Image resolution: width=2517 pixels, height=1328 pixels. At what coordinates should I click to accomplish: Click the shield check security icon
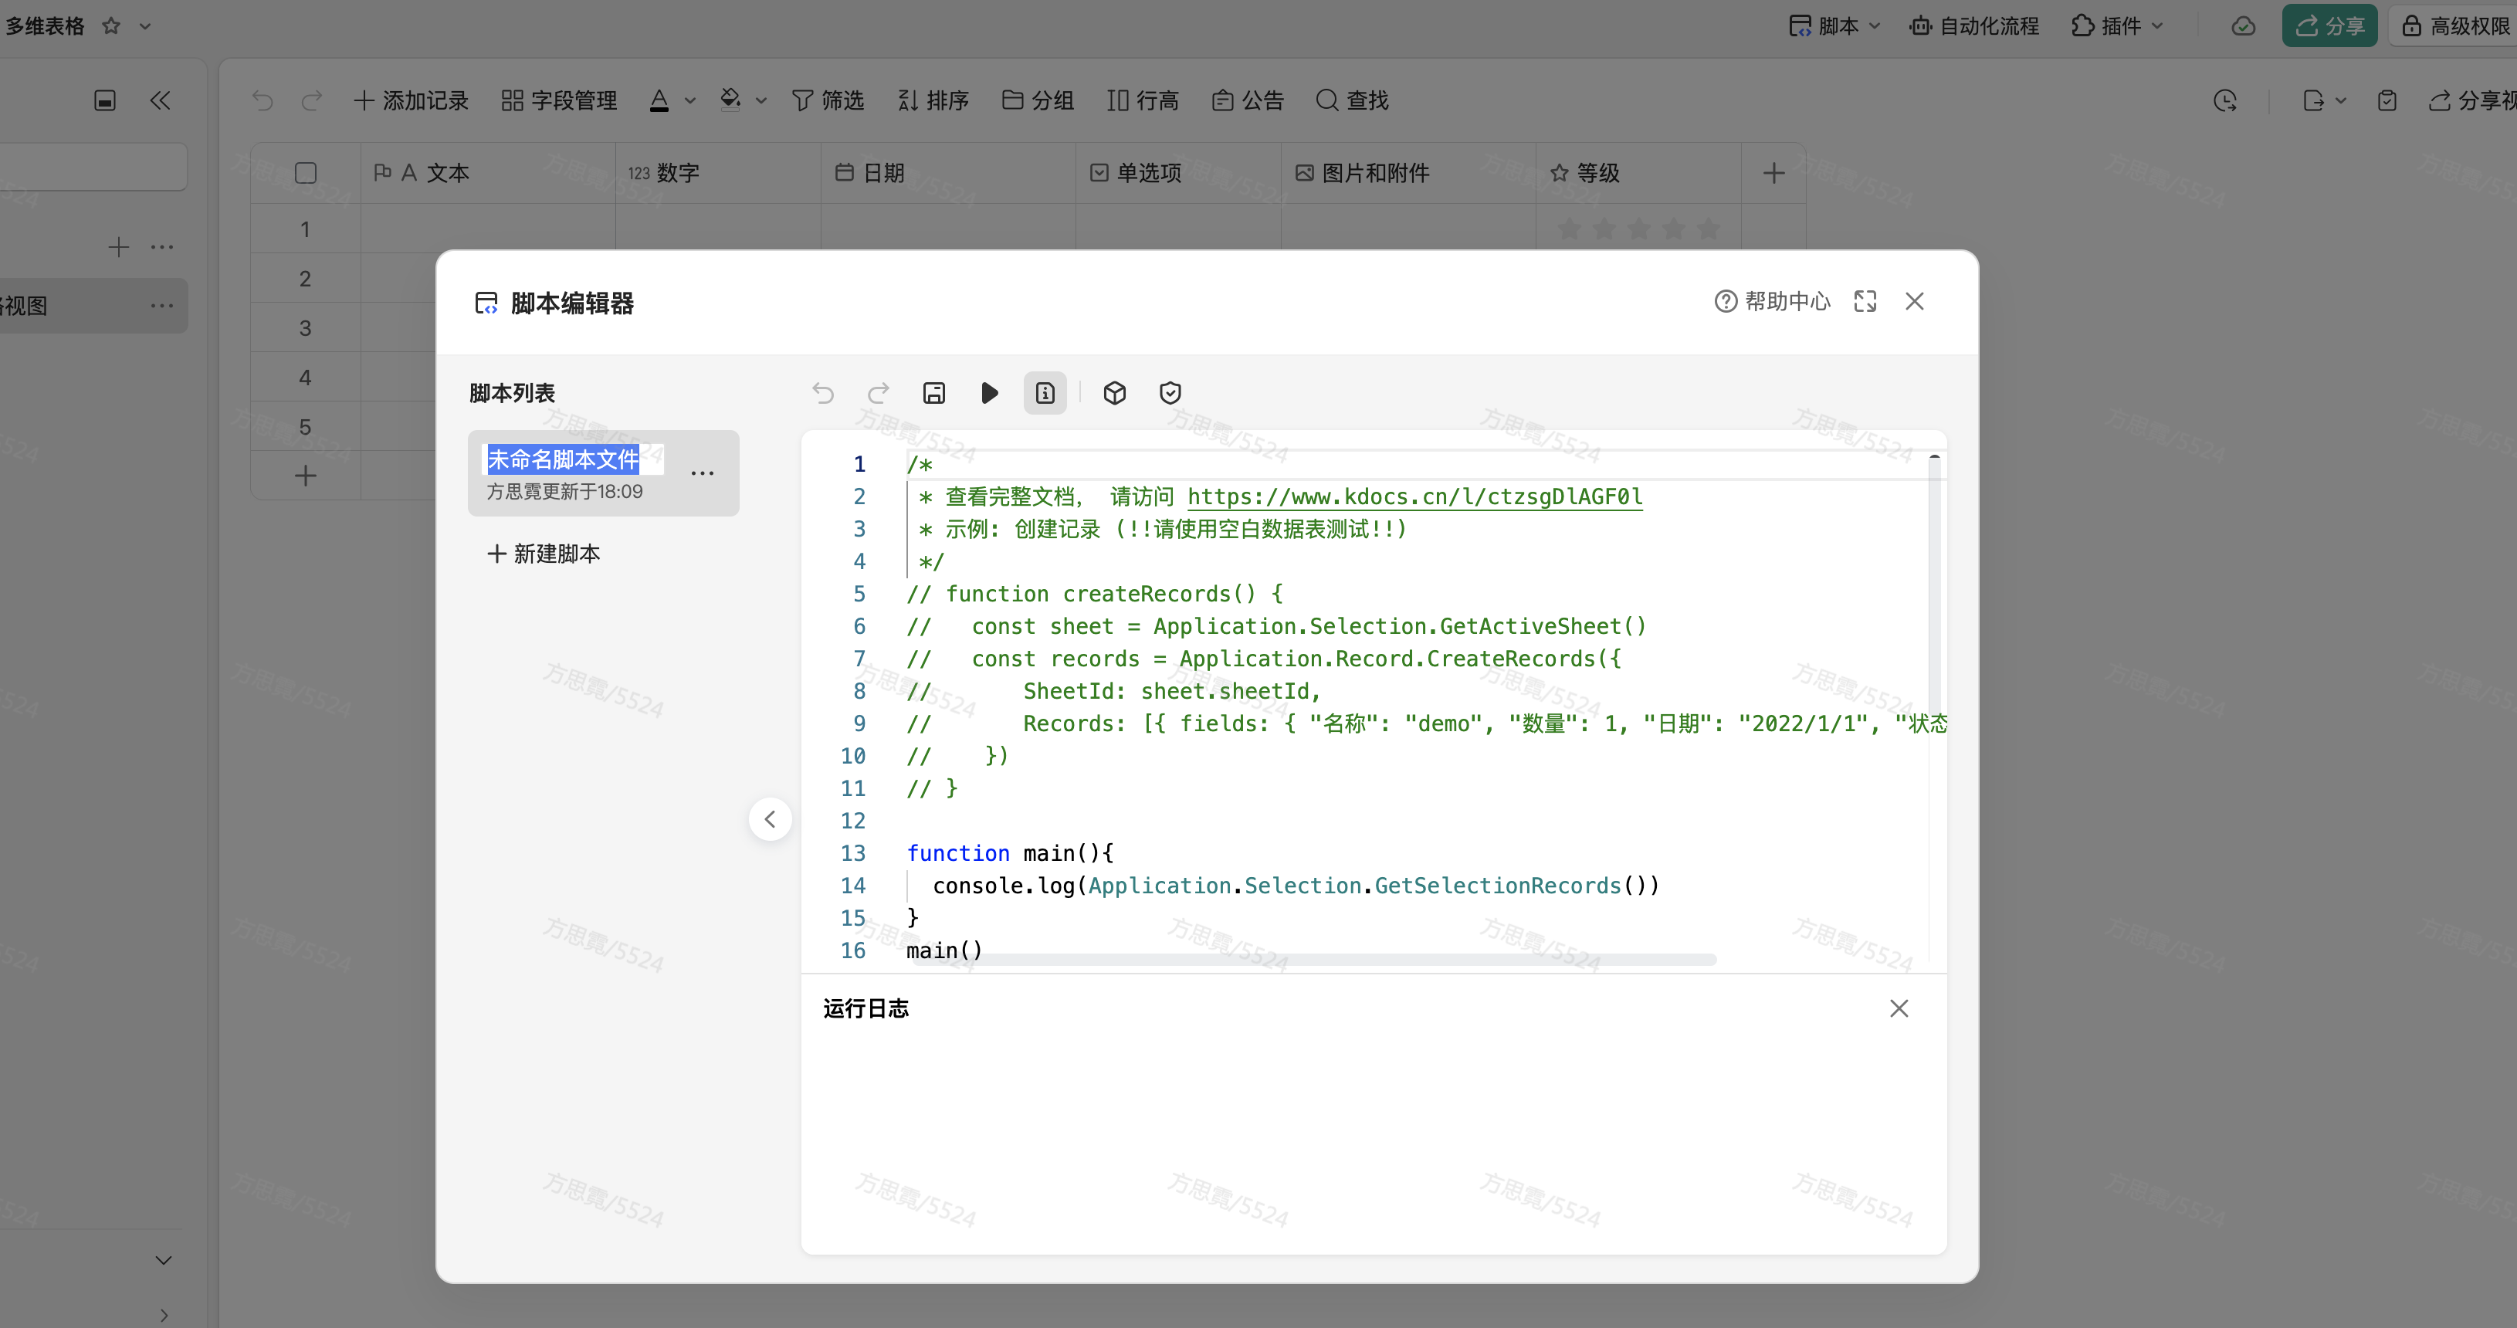coord(1170,393)
